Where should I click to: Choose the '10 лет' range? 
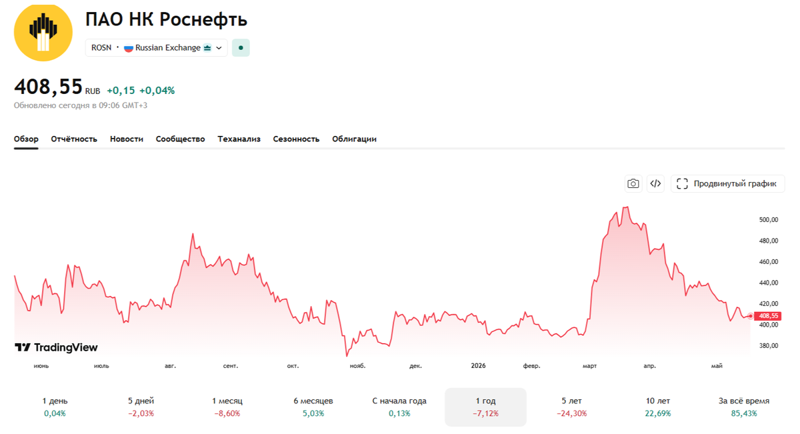(657, 407)
